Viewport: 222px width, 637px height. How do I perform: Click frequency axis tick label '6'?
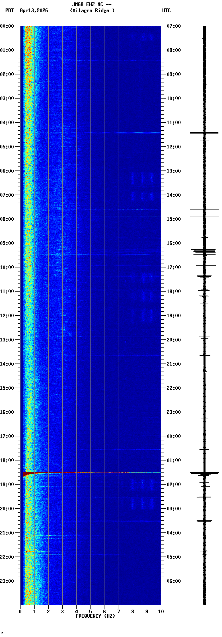click(105, 612)
